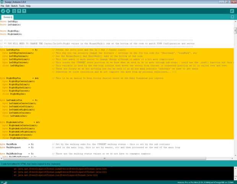Screen dimensions: 237x184
Task: Click the 'float LeftHipInc;' code line
Action: click(x=14, y=66)
